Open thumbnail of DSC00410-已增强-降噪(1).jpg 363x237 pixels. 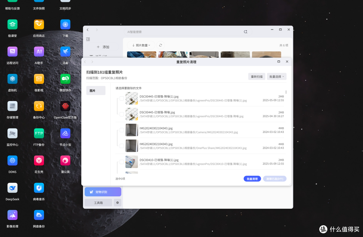click(132, 161)
